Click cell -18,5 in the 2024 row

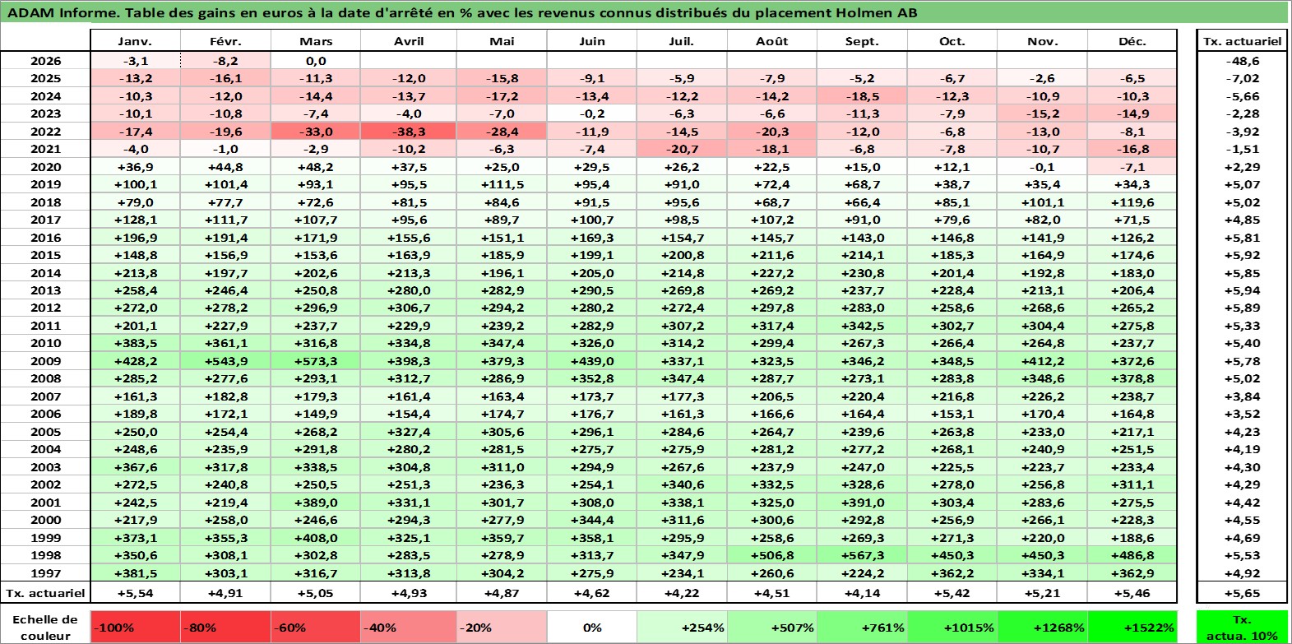pyautogui.click(x=862, y=96)
